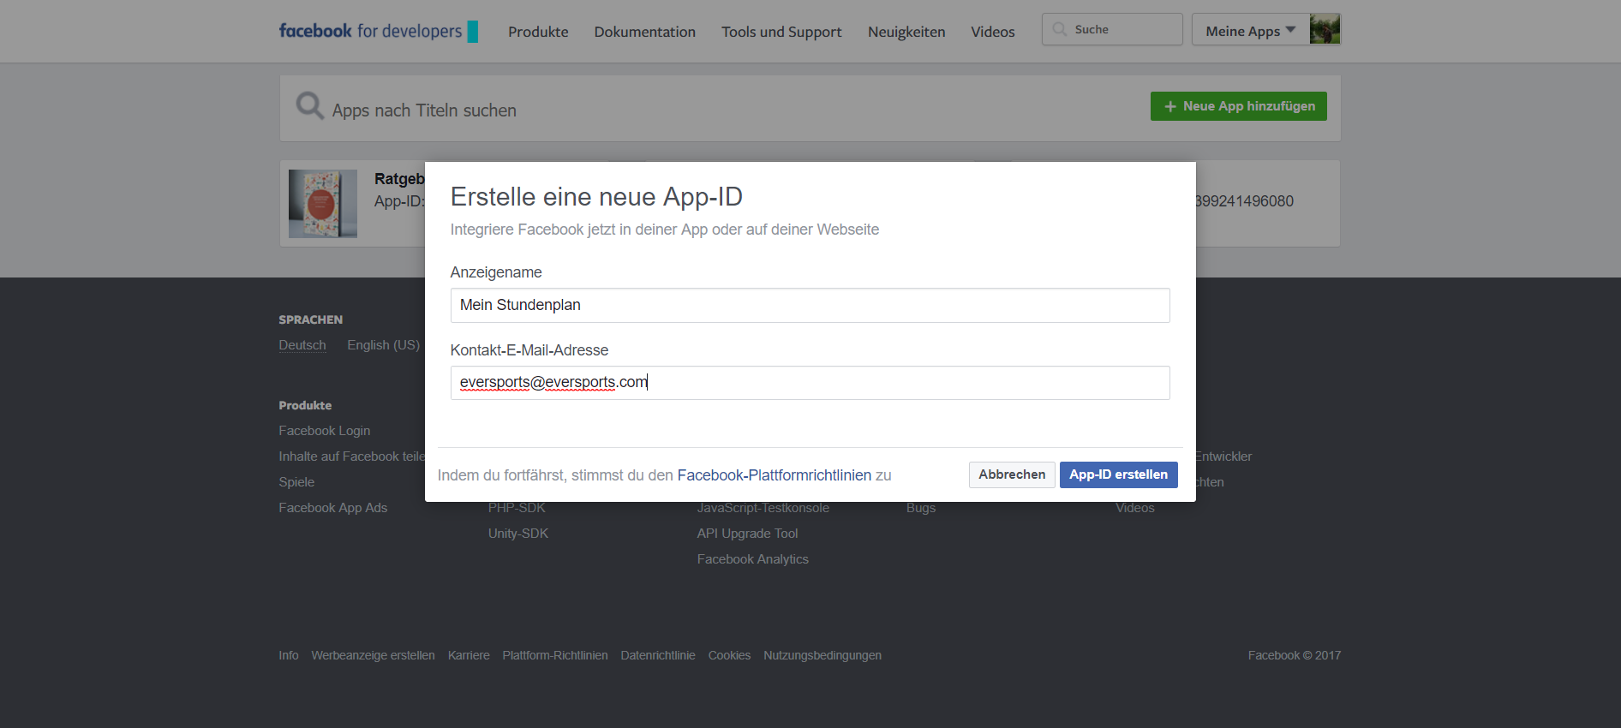Click the facebook for developers logo

[x=378, y=31]
